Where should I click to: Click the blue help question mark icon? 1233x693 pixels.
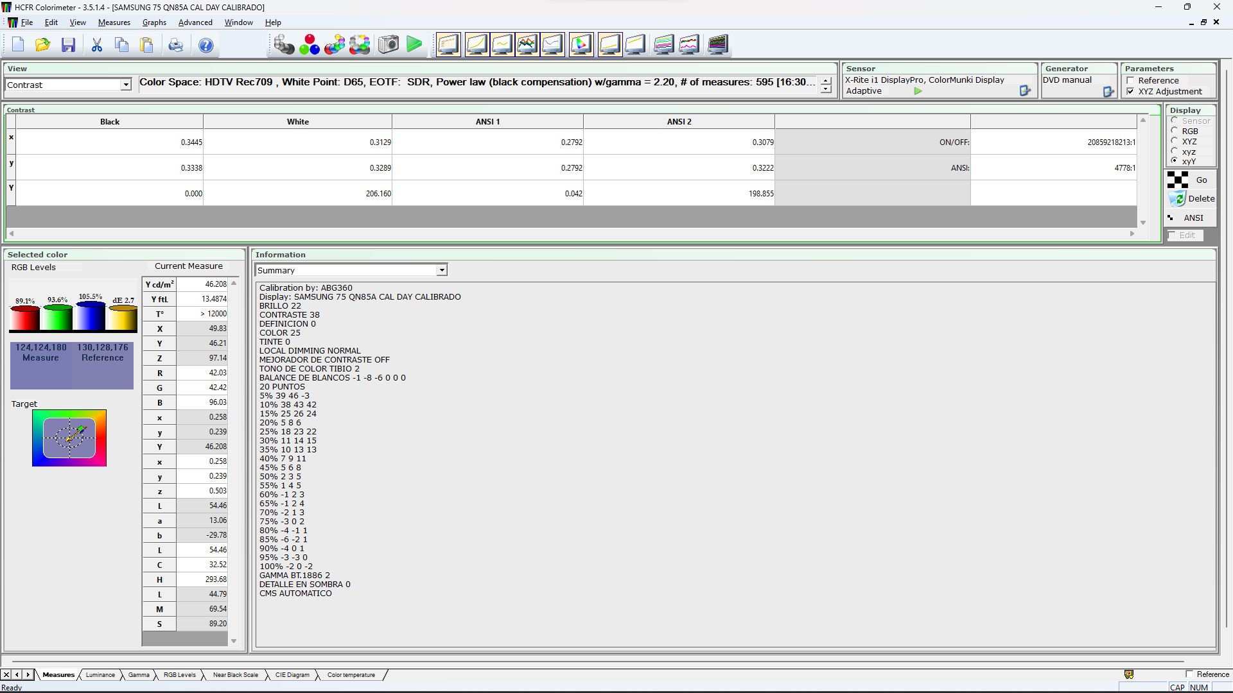(205, 45)
